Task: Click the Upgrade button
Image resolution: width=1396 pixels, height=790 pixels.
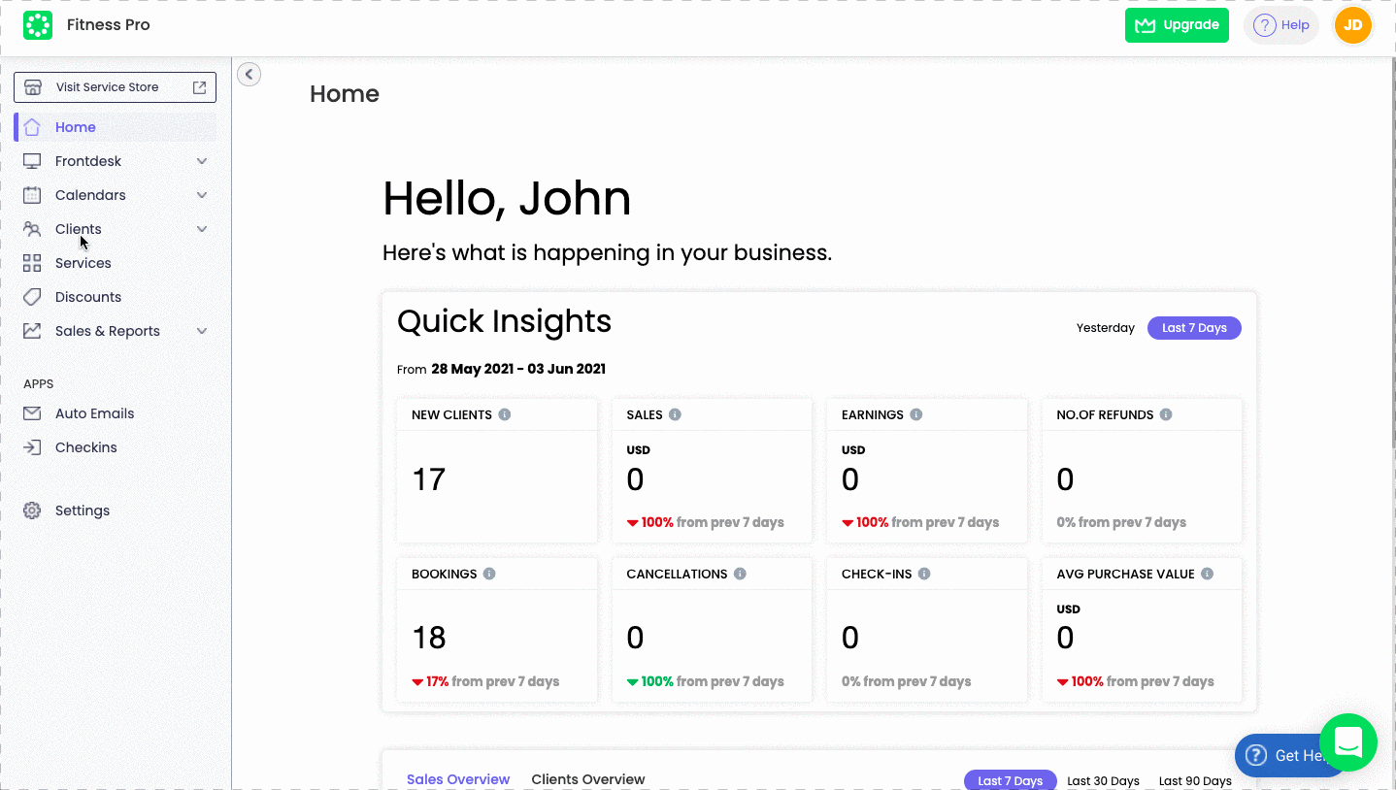Action: pos(1177,24)
